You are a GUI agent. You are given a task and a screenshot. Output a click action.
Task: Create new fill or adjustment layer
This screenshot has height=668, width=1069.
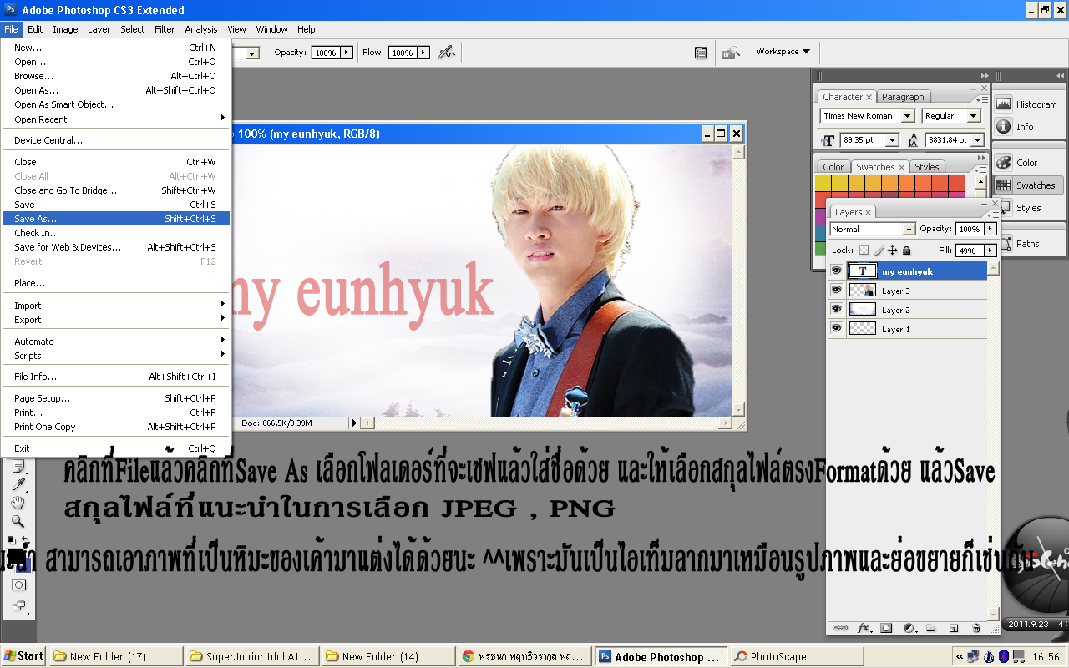point(909,628)
